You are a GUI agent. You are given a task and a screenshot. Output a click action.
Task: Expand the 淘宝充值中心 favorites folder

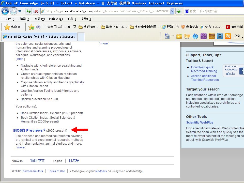click(114, 27)
